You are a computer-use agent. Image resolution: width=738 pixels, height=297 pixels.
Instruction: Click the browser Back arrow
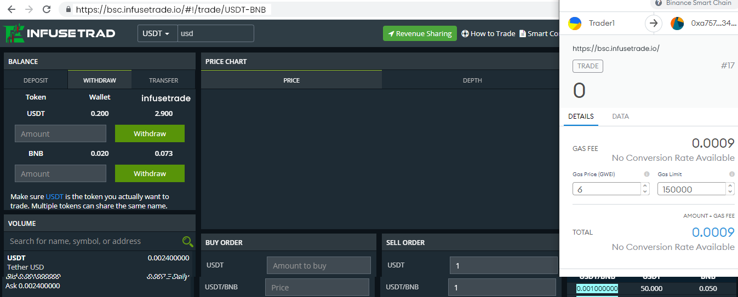(x=11, y=9)
